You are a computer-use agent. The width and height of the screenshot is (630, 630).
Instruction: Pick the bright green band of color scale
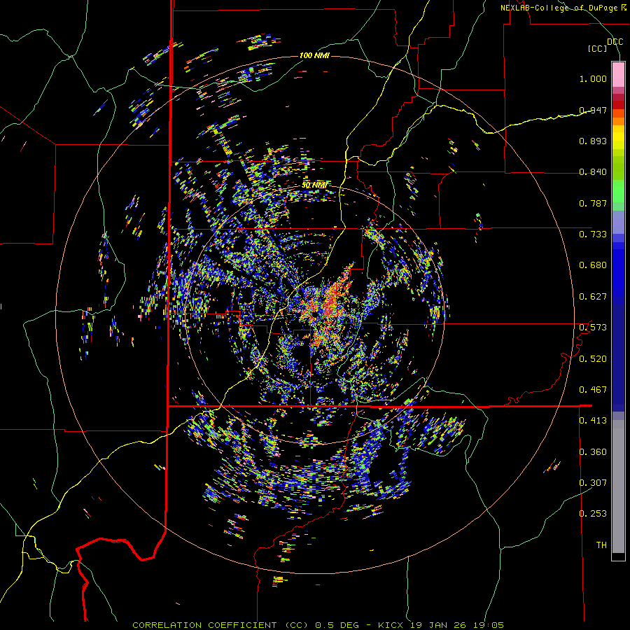618,191
